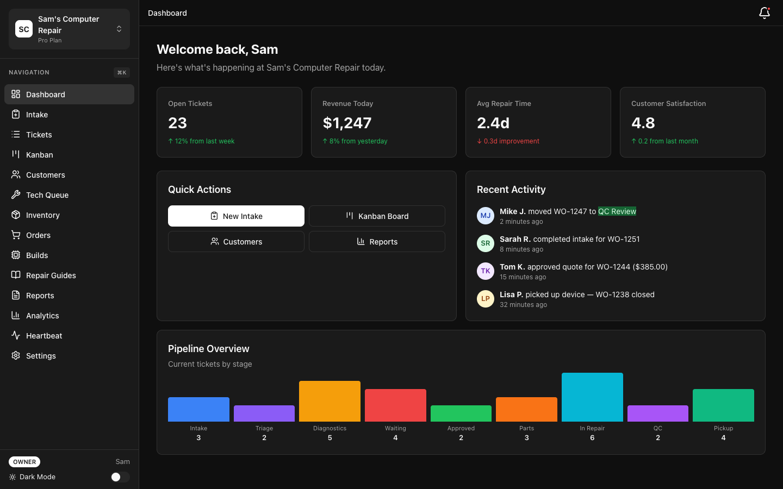The image size is (783, 489).
Task: Select the Kanban icon in the sidebar
Action: point(16,155)
